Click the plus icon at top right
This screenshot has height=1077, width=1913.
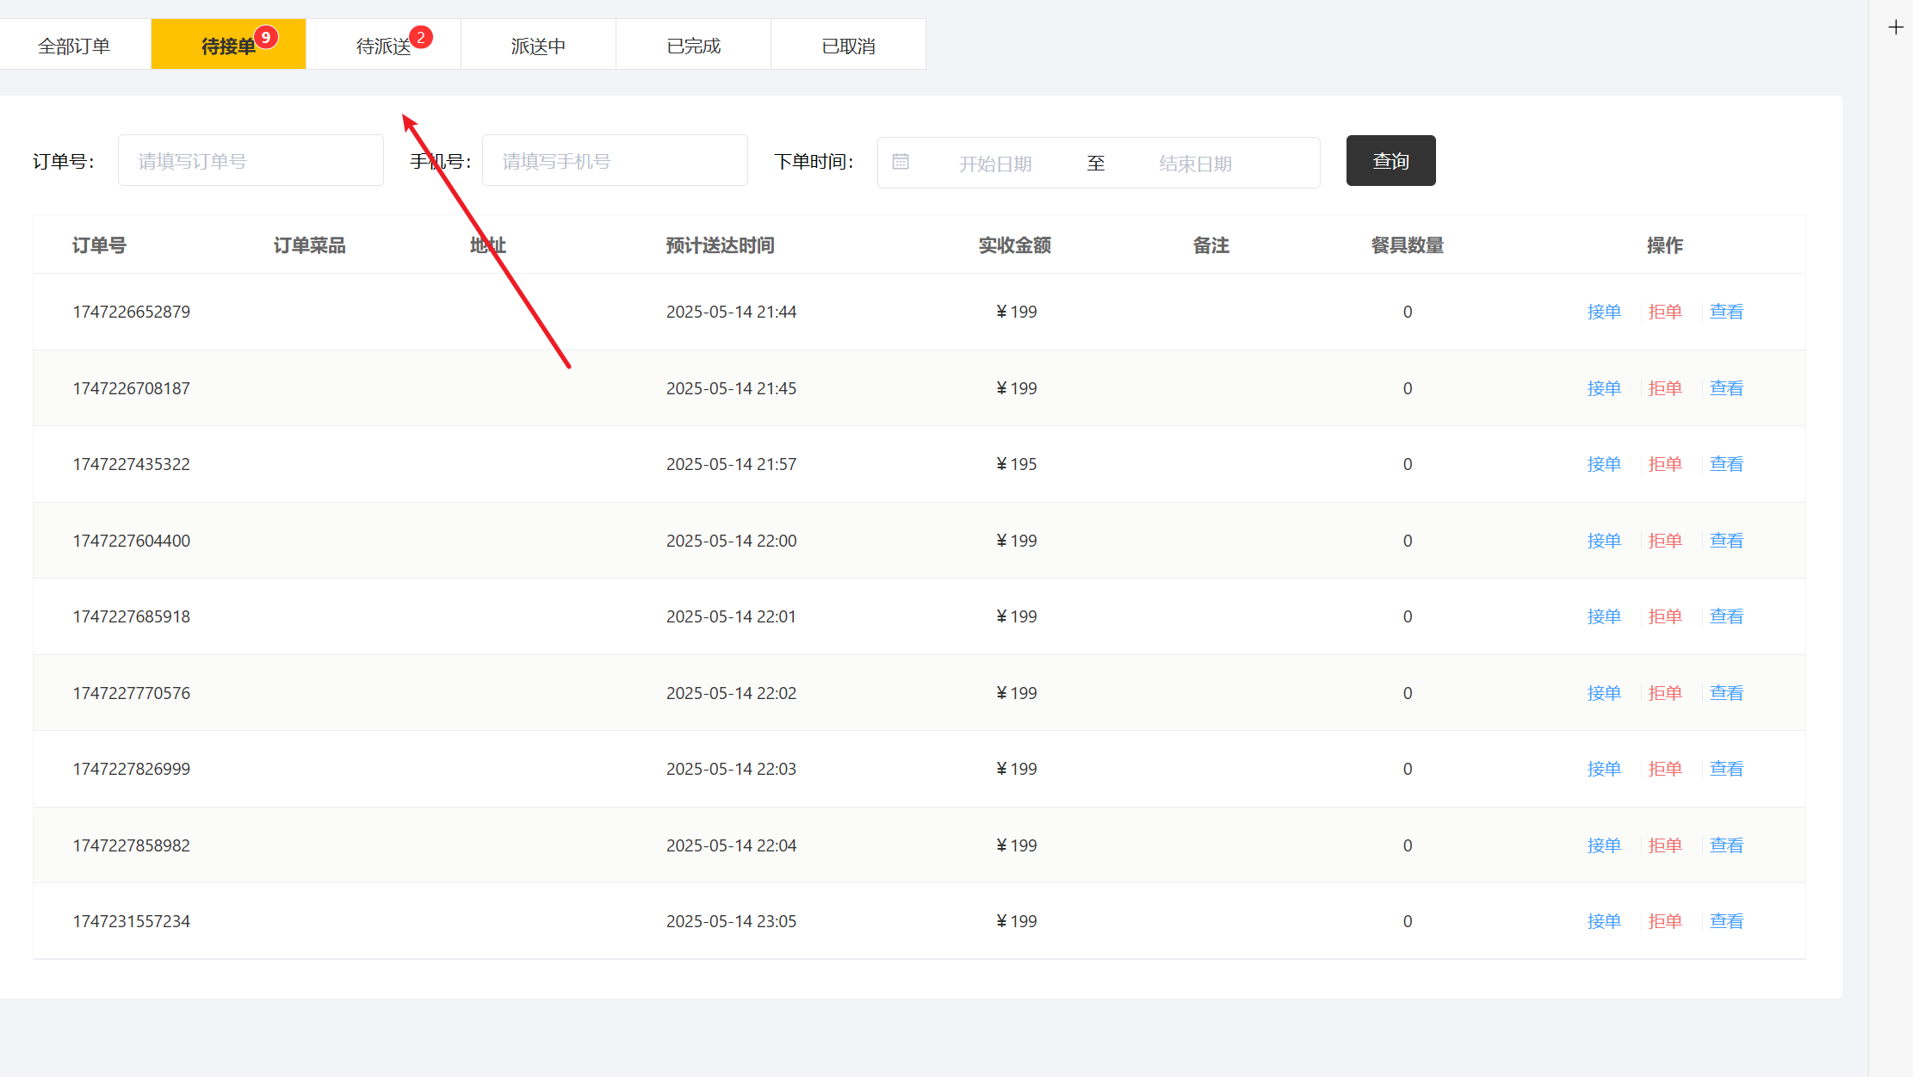pyautogui.click(x=1895, y=28)
